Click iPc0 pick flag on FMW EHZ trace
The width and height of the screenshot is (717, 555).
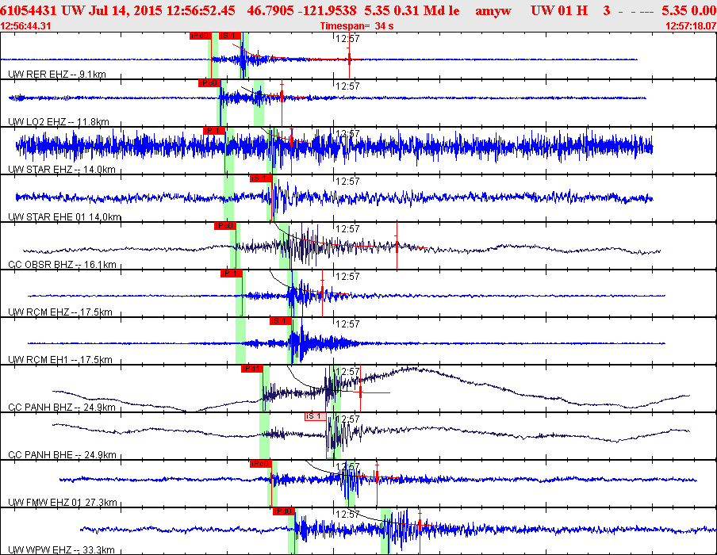[x=261, y=464]
